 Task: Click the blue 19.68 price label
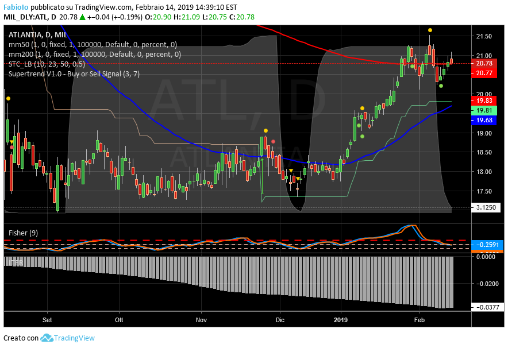coord(484,120)
